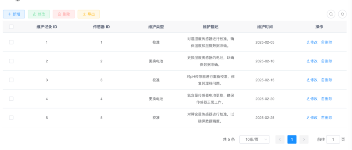
Task: Edit the record dated 2025-02-05
Action: coord(312,42)
